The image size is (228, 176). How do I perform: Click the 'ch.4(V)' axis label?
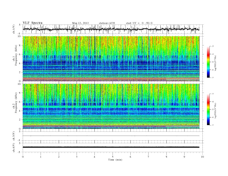pyautogui.click(x=14, y=148)
